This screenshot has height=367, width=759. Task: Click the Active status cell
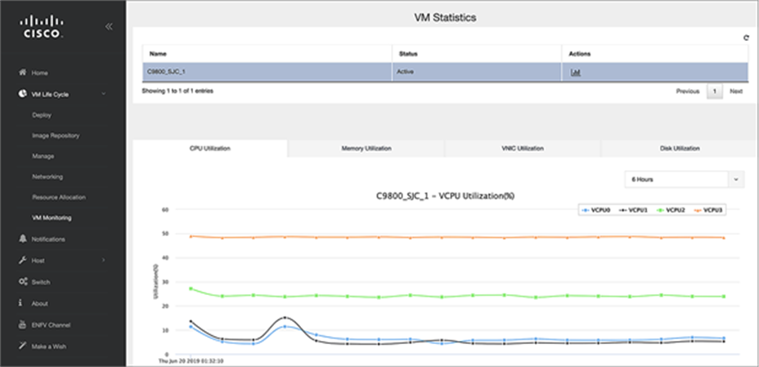click(477, 72)
